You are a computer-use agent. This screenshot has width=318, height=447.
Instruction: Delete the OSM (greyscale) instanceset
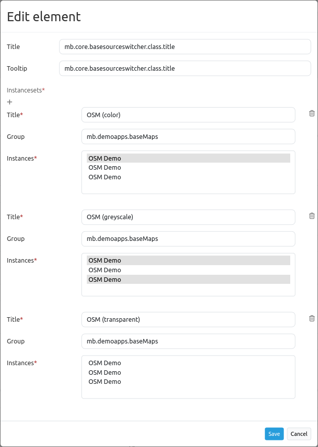click(x=311, y=216)
